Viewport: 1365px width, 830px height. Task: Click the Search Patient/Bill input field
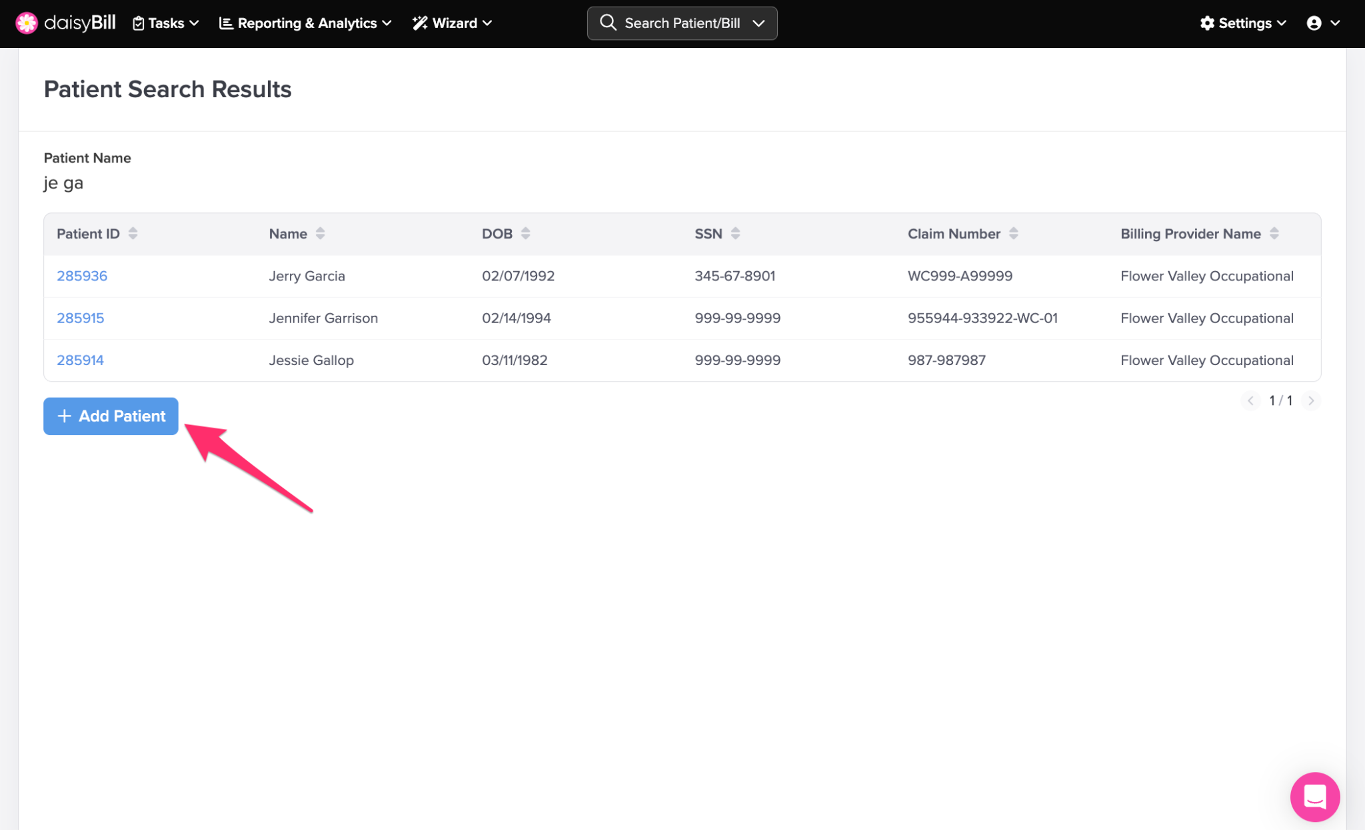pyautogui.click(x=682, y=23)
